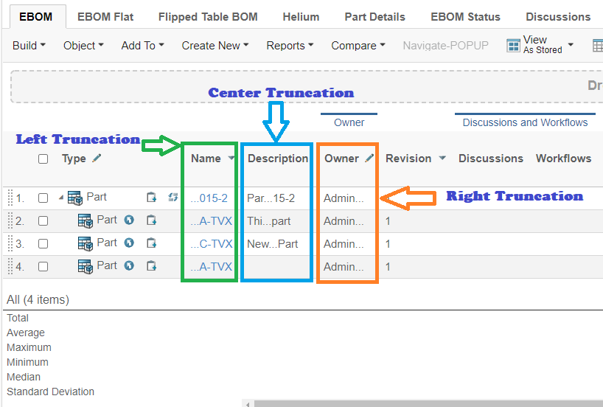The width and height of the screenshot is (603, 407).
Task: Switch to the EBOM Flat tab
Action: click(105, 16)
